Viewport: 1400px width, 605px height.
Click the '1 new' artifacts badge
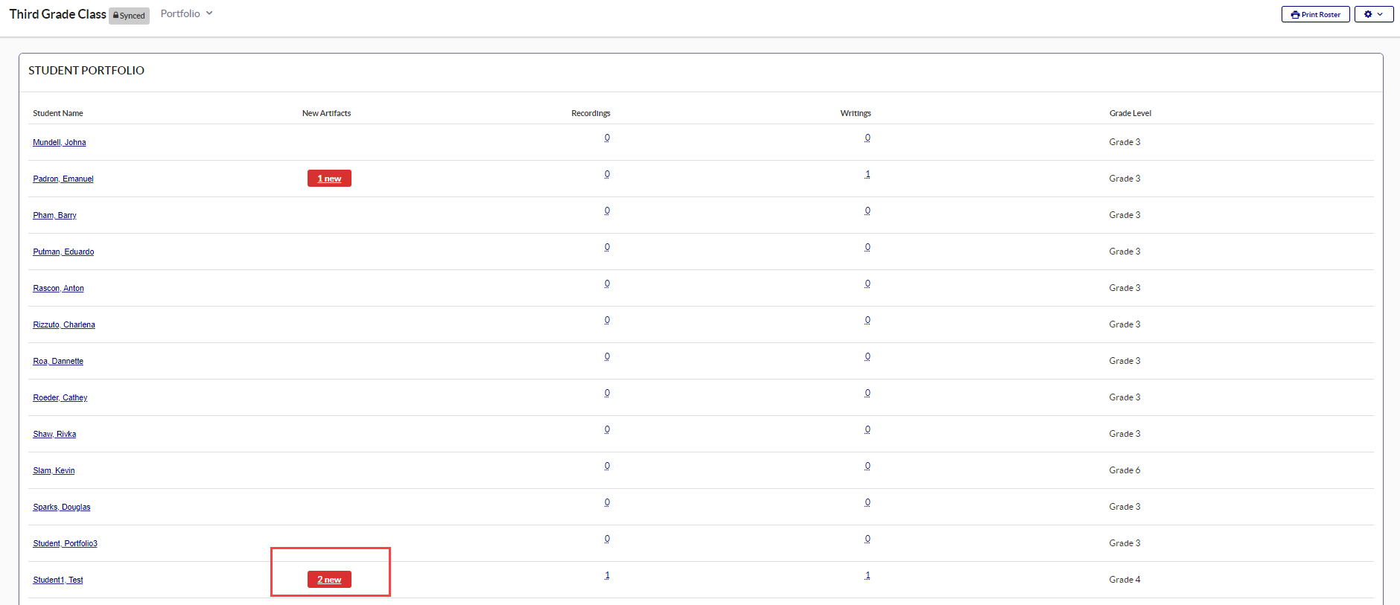[x=329, y=179]
